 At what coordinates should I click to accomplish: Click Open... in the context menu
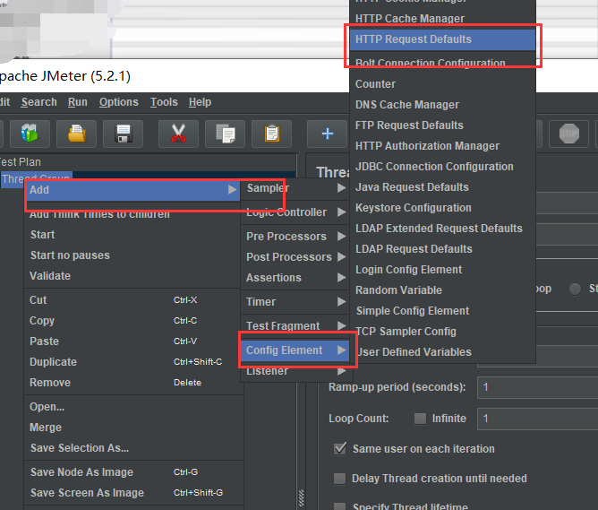(x=132, y=407)
